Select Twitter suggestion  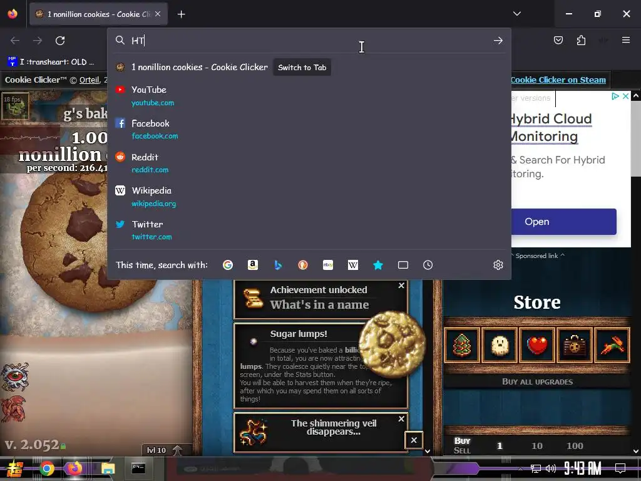[x=309, y=230]
